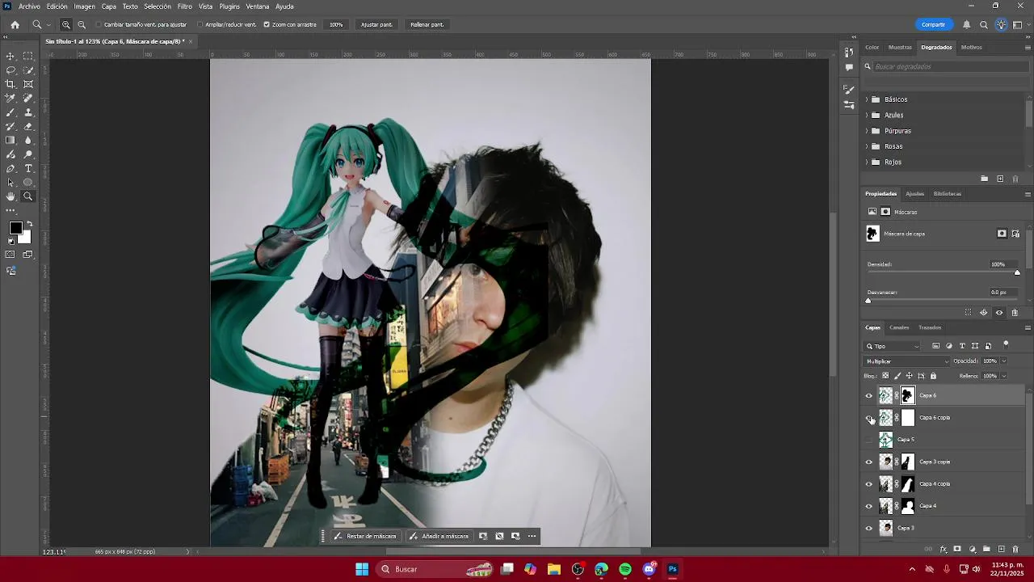This screenshot has width=1034, height=582.
Task: Toggle Quick Mask mode
Action: tap(11, 255)
